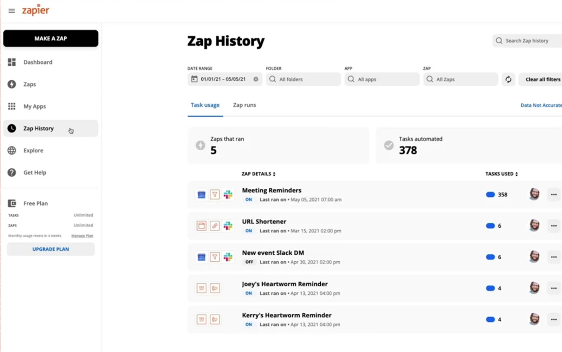Open the date range picker 01/01/21 - 05/05/21
This screenshot has height=352, width=562.
pyautogui.click(x=225, y=79)
